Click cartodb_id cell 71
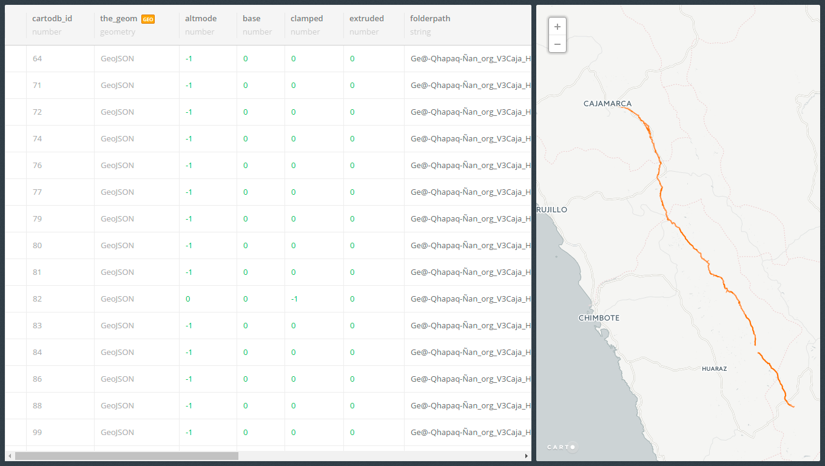This screenshot has height=466, width=825. point(37,86)
